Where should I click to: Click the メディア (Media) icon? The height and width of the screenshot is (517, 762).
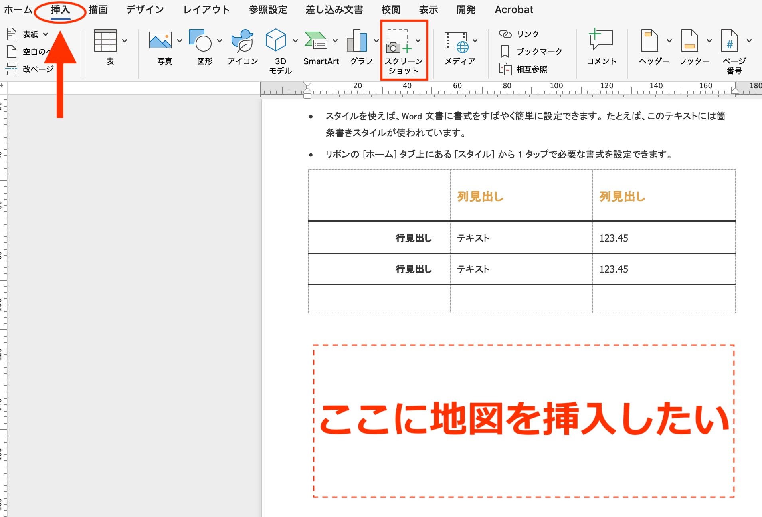[457, 42]
